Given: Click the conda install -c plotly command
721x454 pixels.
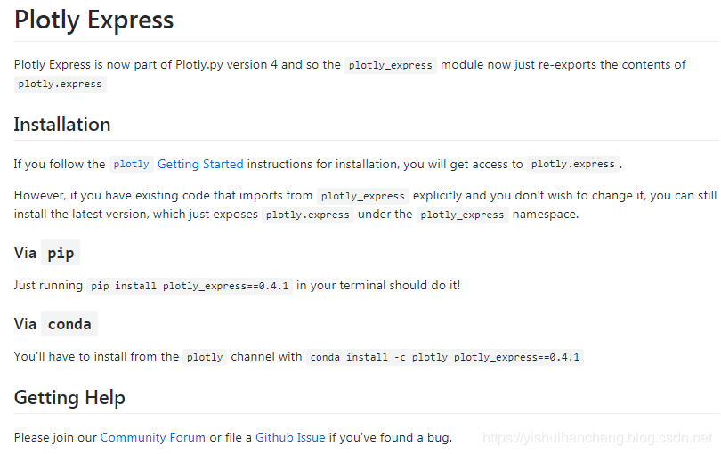Looking at the screenshot, I should pyautogui.click(x=445, y=357).
